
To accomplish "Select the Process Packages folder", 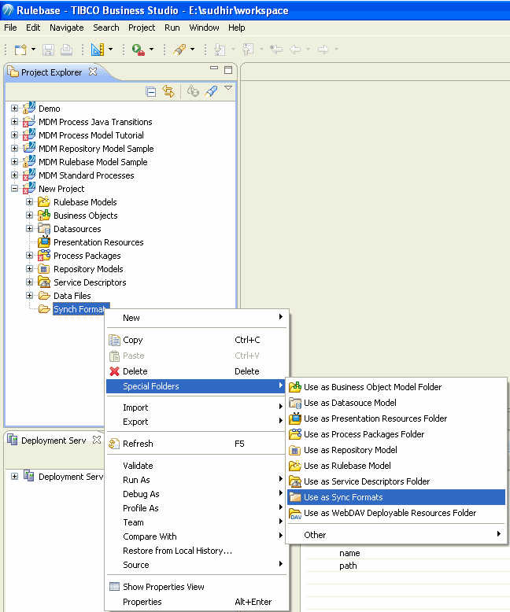I will 87,256.
